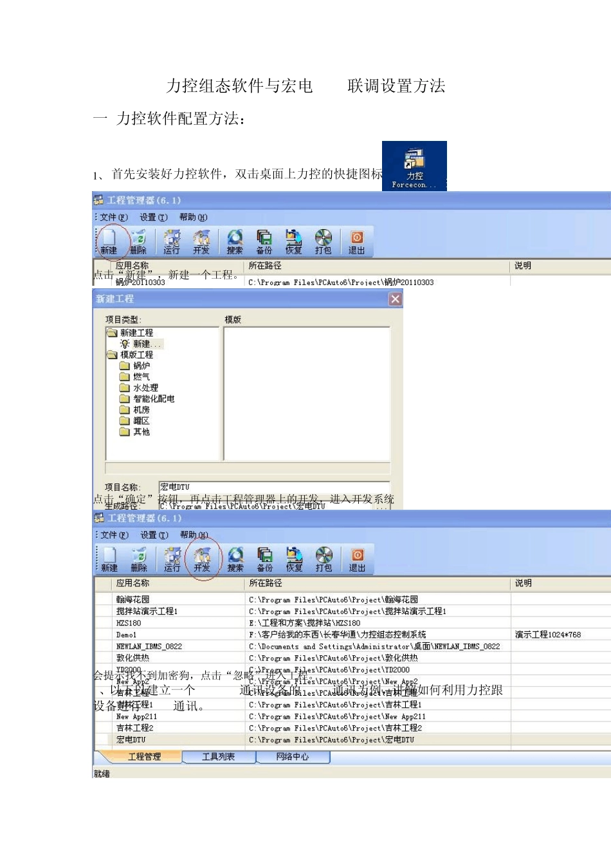Click 开发 in the upper manager toolbar
The width and height of the screenshot is (611, 865).
[x=201, y=241]
